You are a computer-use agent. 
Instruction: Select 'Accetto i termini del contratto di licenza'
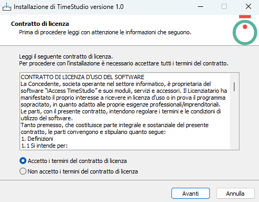coord(23,161)
